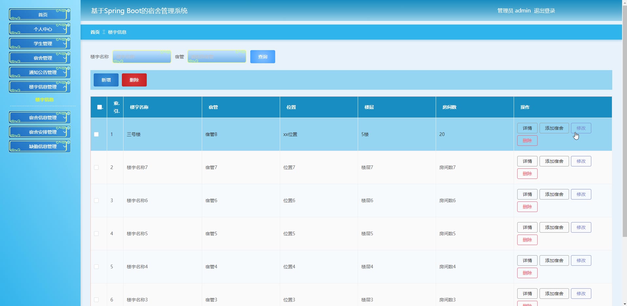Click the 查询 search button
627x306 pixels.
coord(262,57)
